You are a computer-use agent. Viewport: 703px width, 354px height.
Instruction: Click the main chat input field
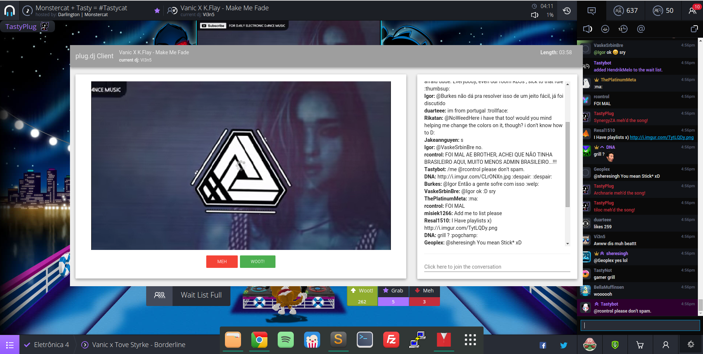(x=640, y=325)
